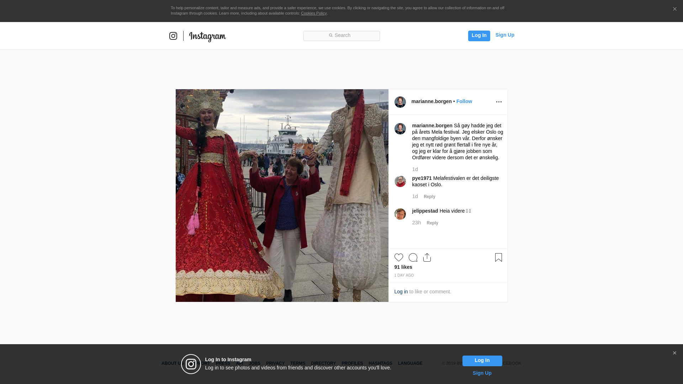The image size is (683, 384).
Task: Reply to pye1971's comment
Action: (x=429, y=197)
